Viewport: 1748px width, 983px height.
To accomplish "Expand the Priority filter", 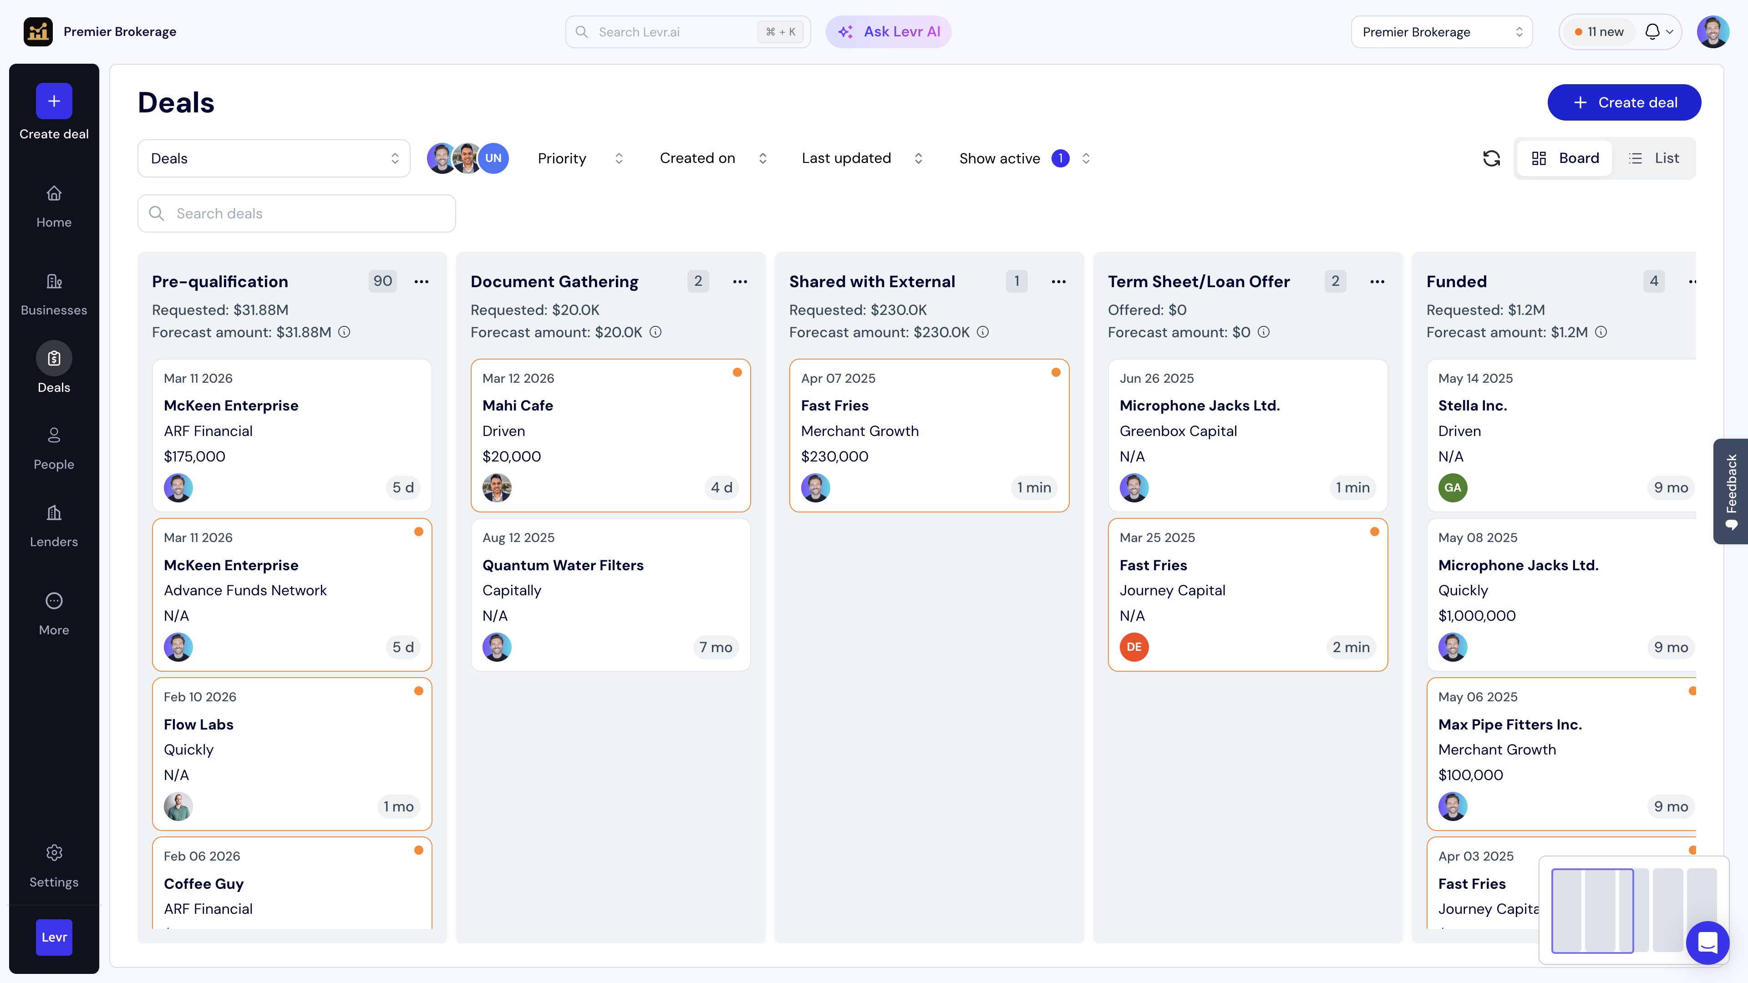I will tap(579, 158).
